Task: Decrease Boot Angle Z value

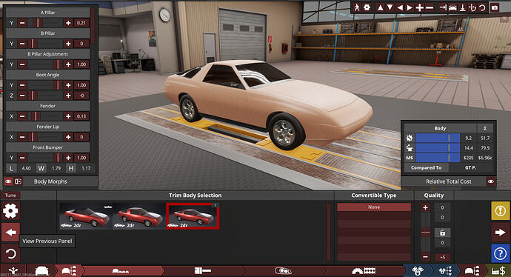Action: point(22,96)
